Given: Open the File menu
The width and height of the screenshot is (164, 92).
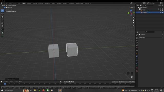Looking at the screenshot, I should tap(4, 3).
